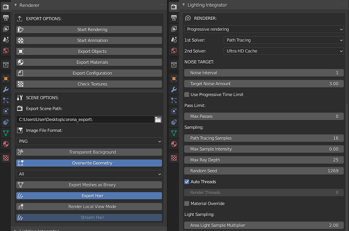The height and width of the screenshot is (231, 349).
Task: Change 1st Solver Path Tracing dropdown
Action: point(284,40)
